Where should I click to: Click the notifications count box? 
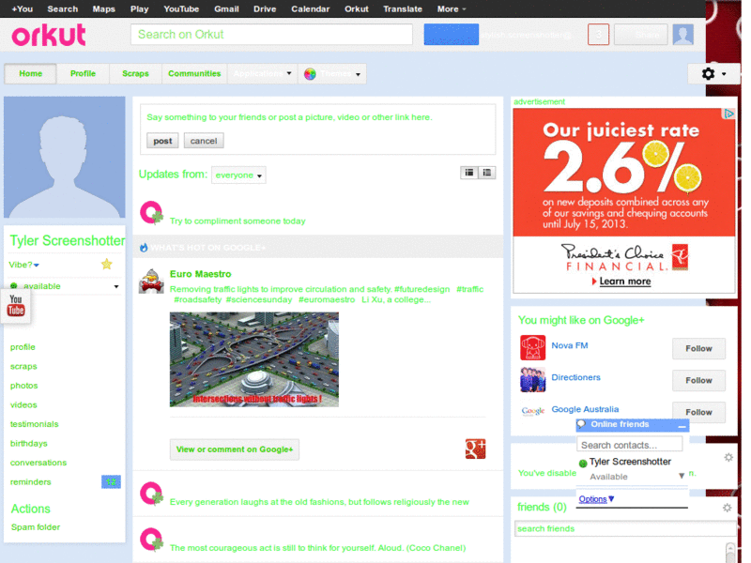[598, 35]
